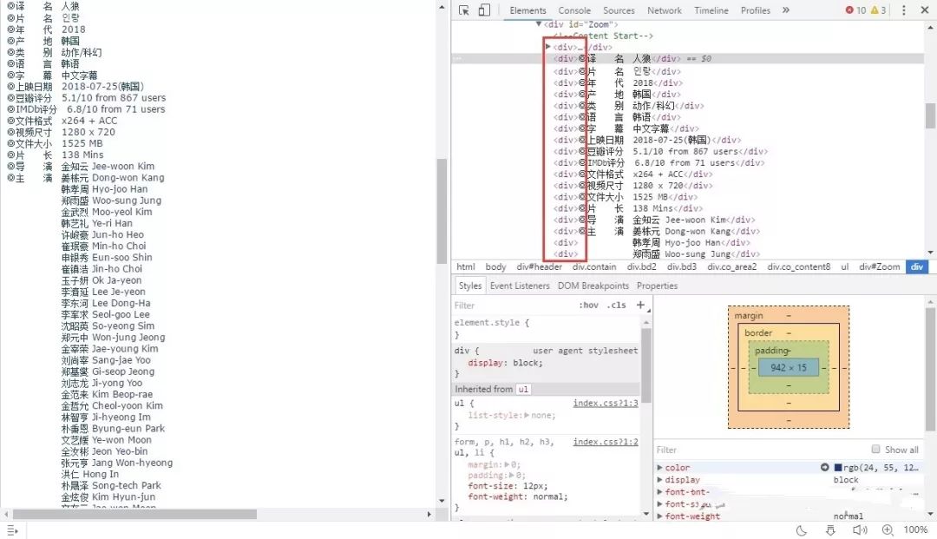
Task: Collapse the div id="Zoom" node
Action: 539,24
